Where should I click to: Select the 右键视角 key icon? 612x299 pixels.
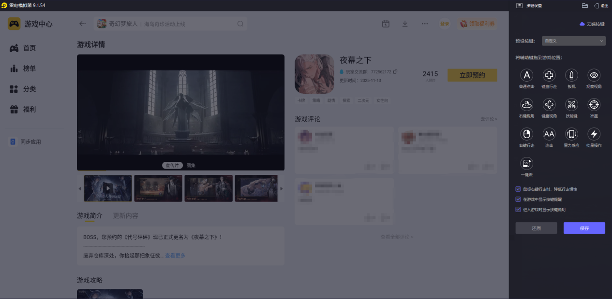[526, 104]
